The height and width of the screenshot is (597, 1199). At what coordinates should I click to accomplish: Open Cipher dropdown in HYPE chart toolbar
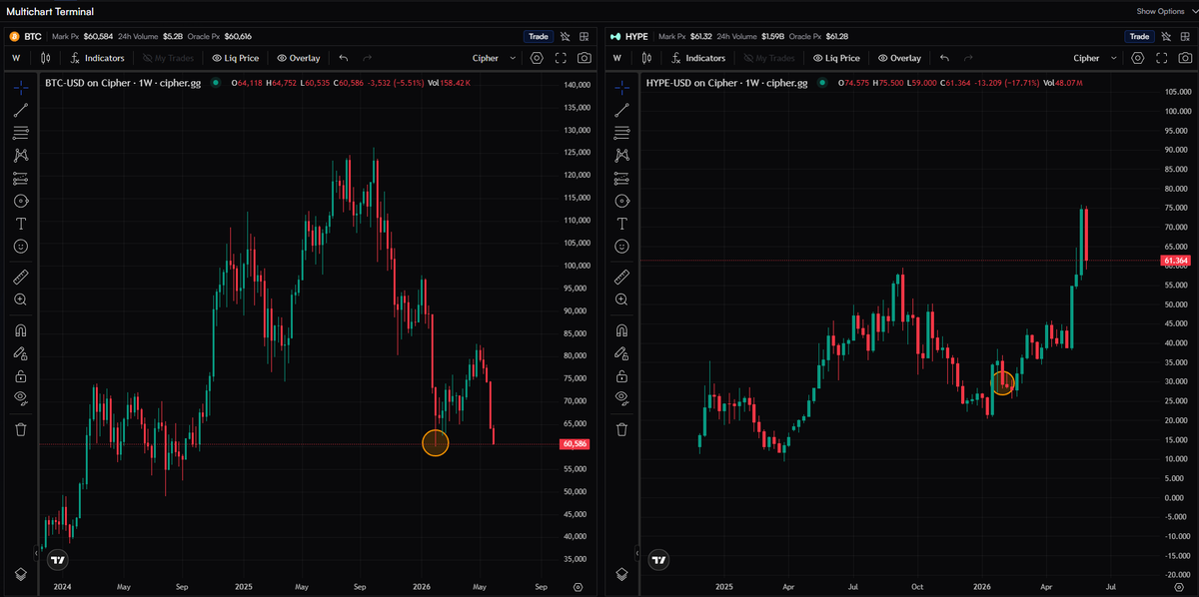[x=1096, y=58]
